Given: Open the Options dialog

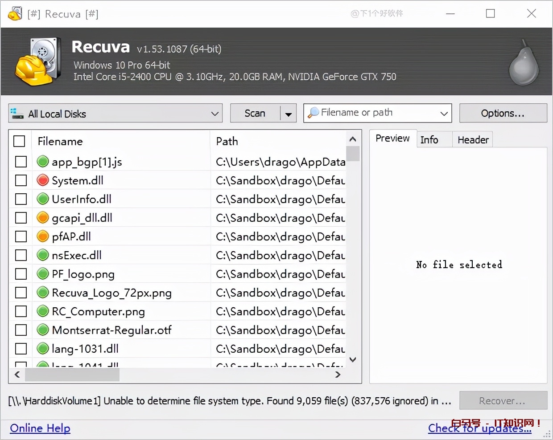Looking at the screenshot, I should 503,113.
